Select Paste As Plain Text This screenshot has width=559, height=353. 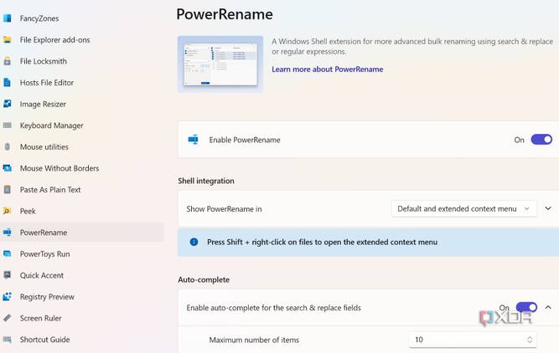pyautogui.click(x=50, y=190)
